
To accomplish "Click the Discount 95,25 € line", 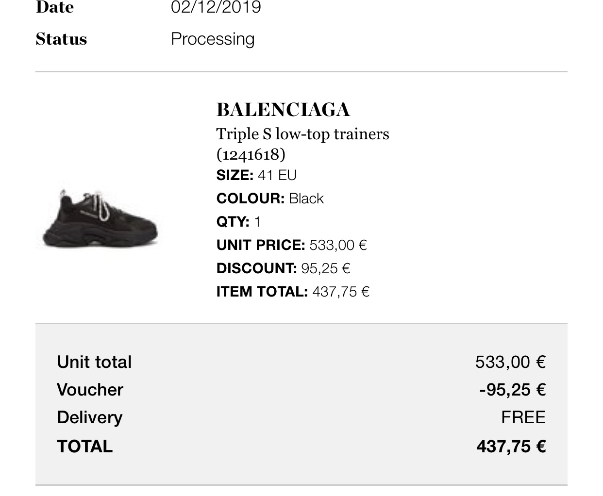I will point(283,268).
